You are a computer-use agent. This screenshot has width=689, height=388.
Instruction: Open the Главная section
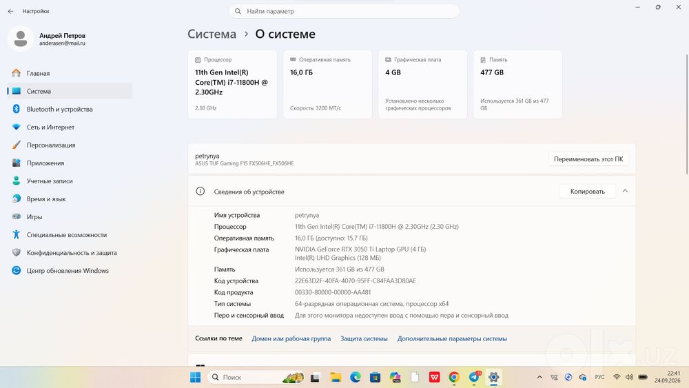(70, 73)
